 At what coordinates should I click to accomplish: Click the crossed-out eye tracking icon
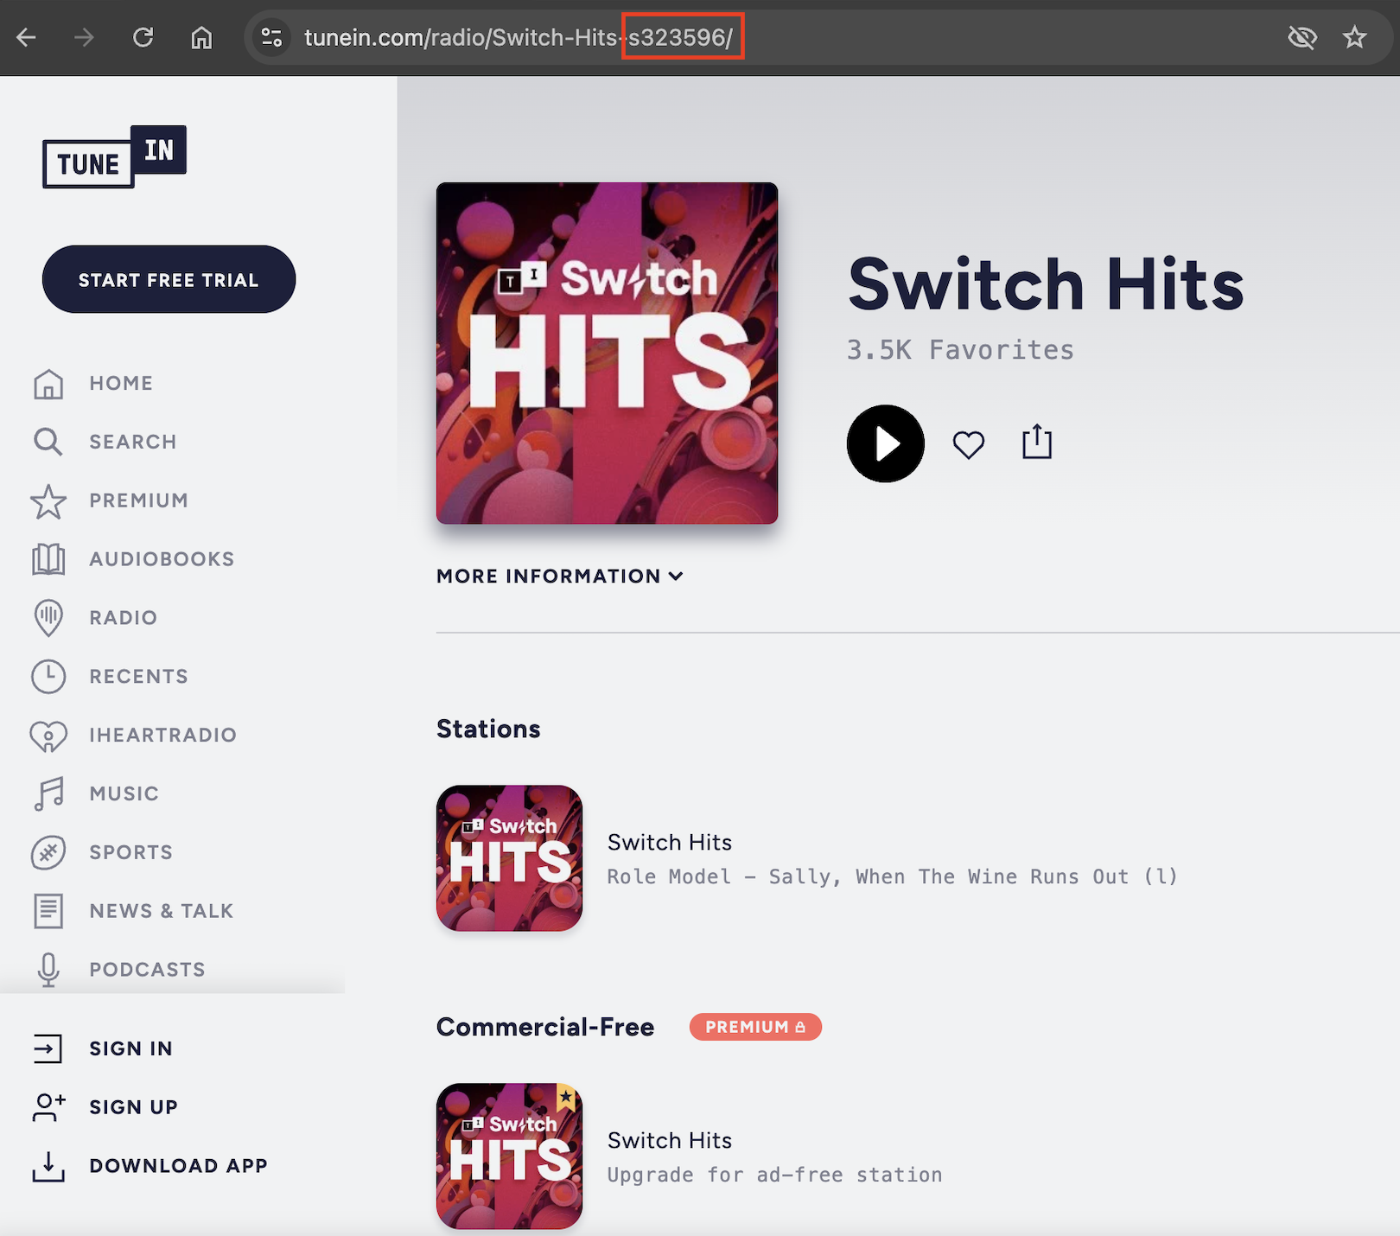1301,37
